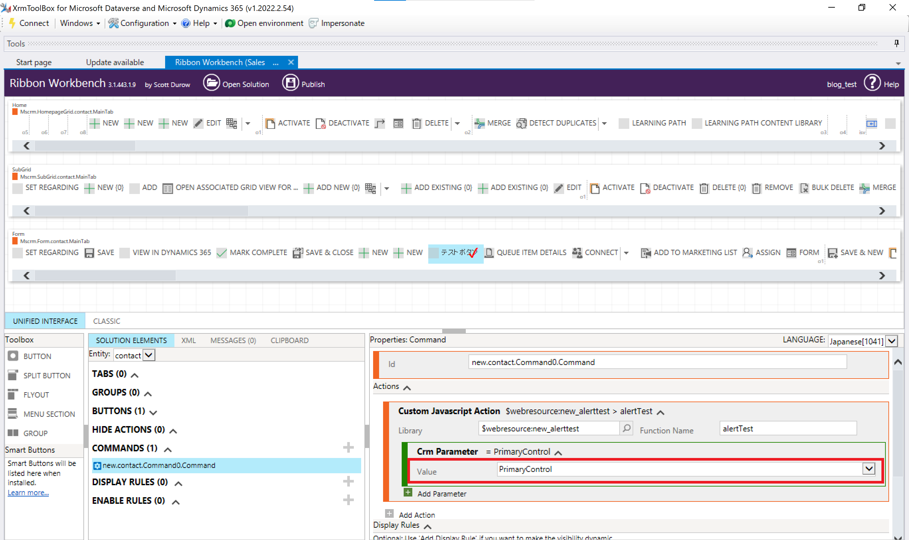The image size is (909, 540).
Task: Click the Ribbon Workbench Help question icon
Action: click(x=872, y=83)
